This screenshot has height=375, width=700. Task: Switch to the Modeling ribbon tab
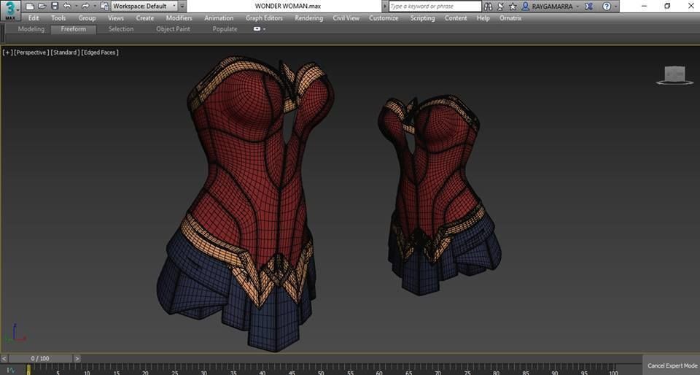(31, 29)
